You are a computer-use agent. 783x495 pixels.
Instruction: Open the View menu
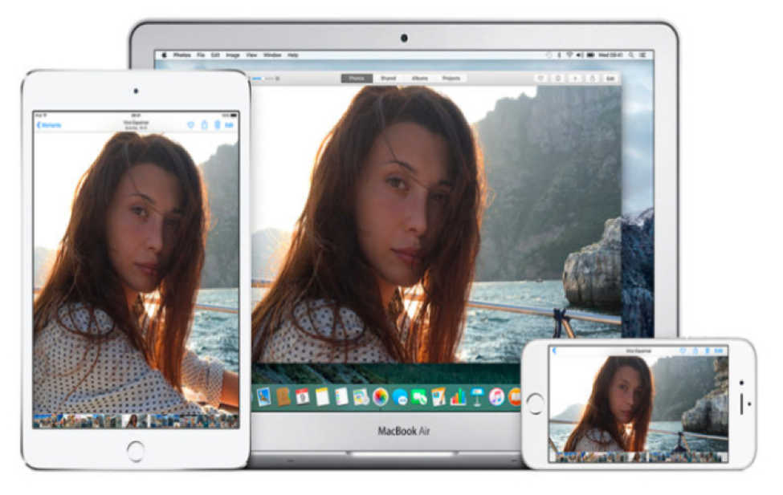point(251,55)
